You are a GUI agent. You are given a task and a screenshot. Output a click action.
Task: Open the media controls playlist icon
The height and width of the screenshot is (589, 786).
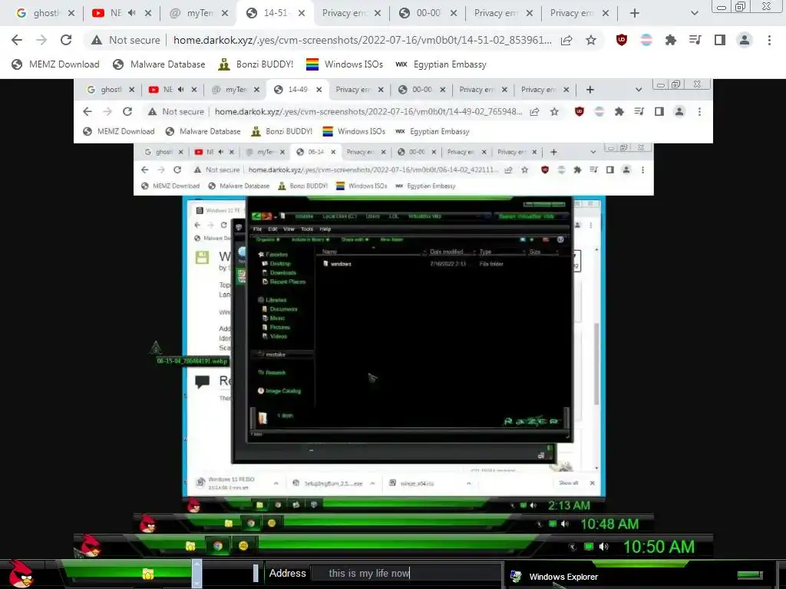(x=695, y=40)
